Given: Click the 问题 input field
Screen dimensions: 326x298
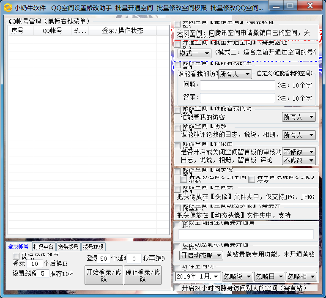Looking at the screenshot, I should point(238,85).
